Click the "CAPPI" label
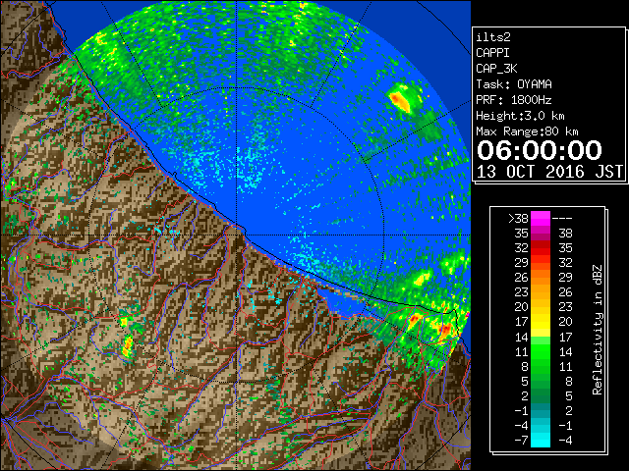The width and height of the screenshot is (629, 471). tap(492, 53)
